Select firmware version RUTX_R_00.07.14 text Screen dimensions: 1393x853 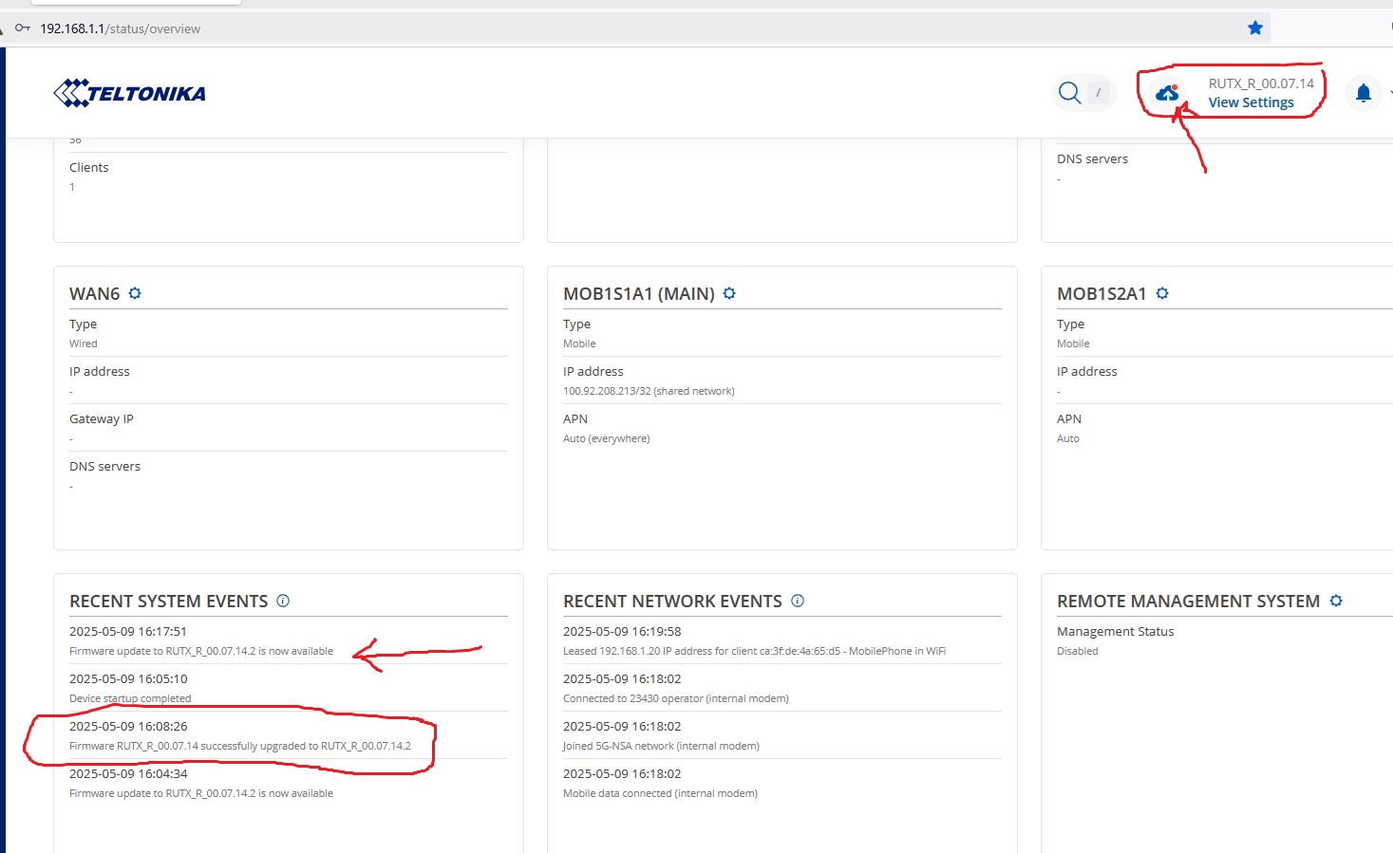coord(1261,83)
